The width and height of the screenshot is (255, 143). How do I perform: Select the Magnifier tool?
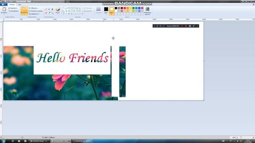click(52, 13)
